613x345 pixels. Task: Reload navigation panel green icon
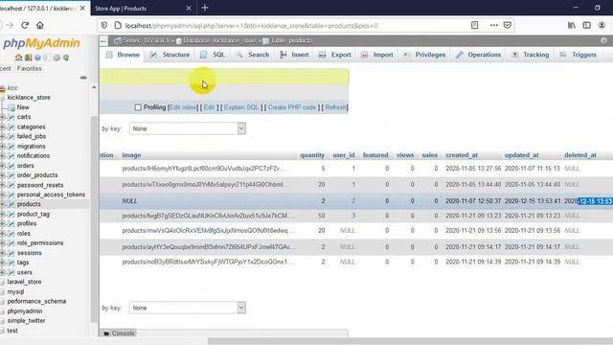click(x=66, y=57)
